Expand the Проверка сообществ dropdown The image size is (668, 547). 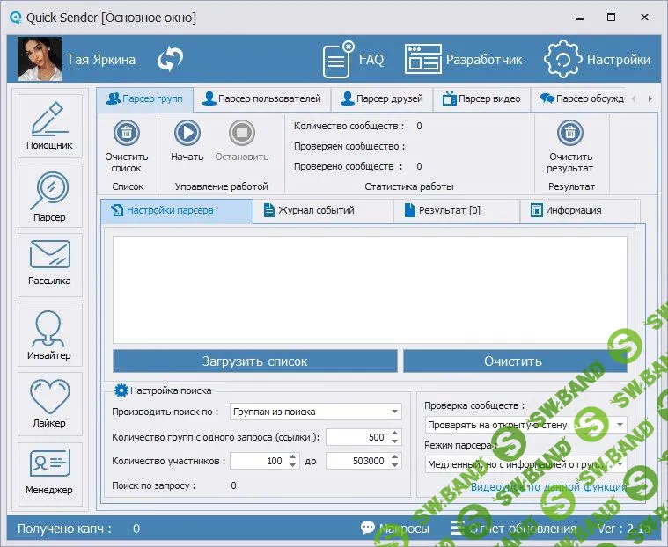tap(620, 425)
